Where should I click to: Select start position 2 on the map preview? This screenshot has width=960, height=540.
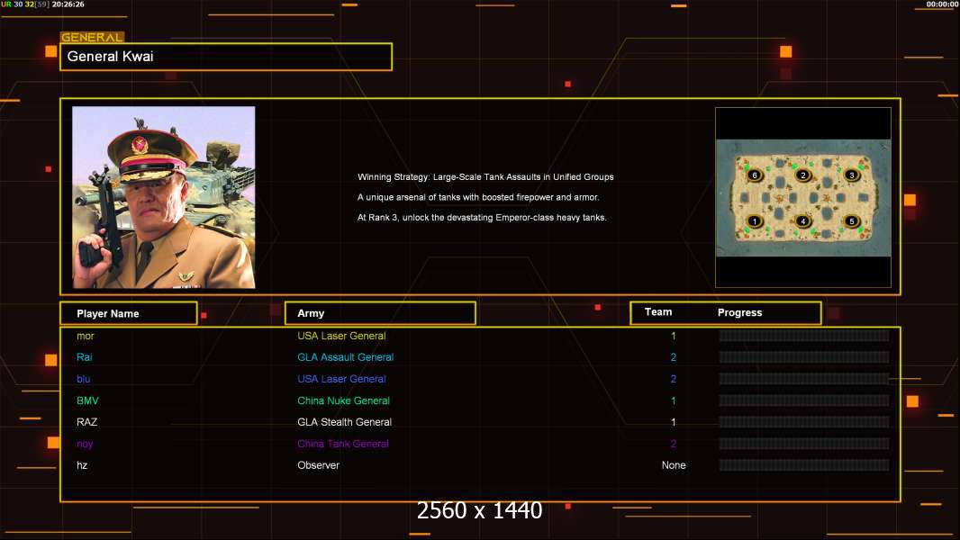[803, 175]
